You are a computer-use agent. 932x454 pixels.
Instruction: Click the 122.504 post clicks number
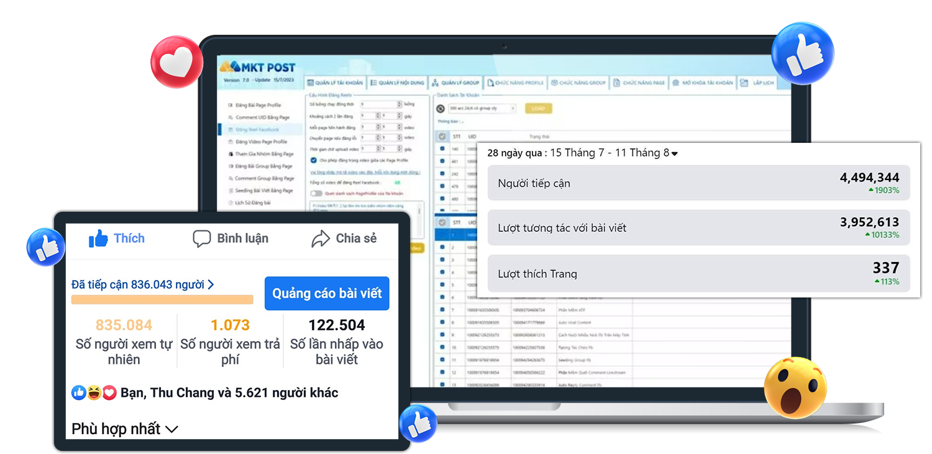click(337, 325)
